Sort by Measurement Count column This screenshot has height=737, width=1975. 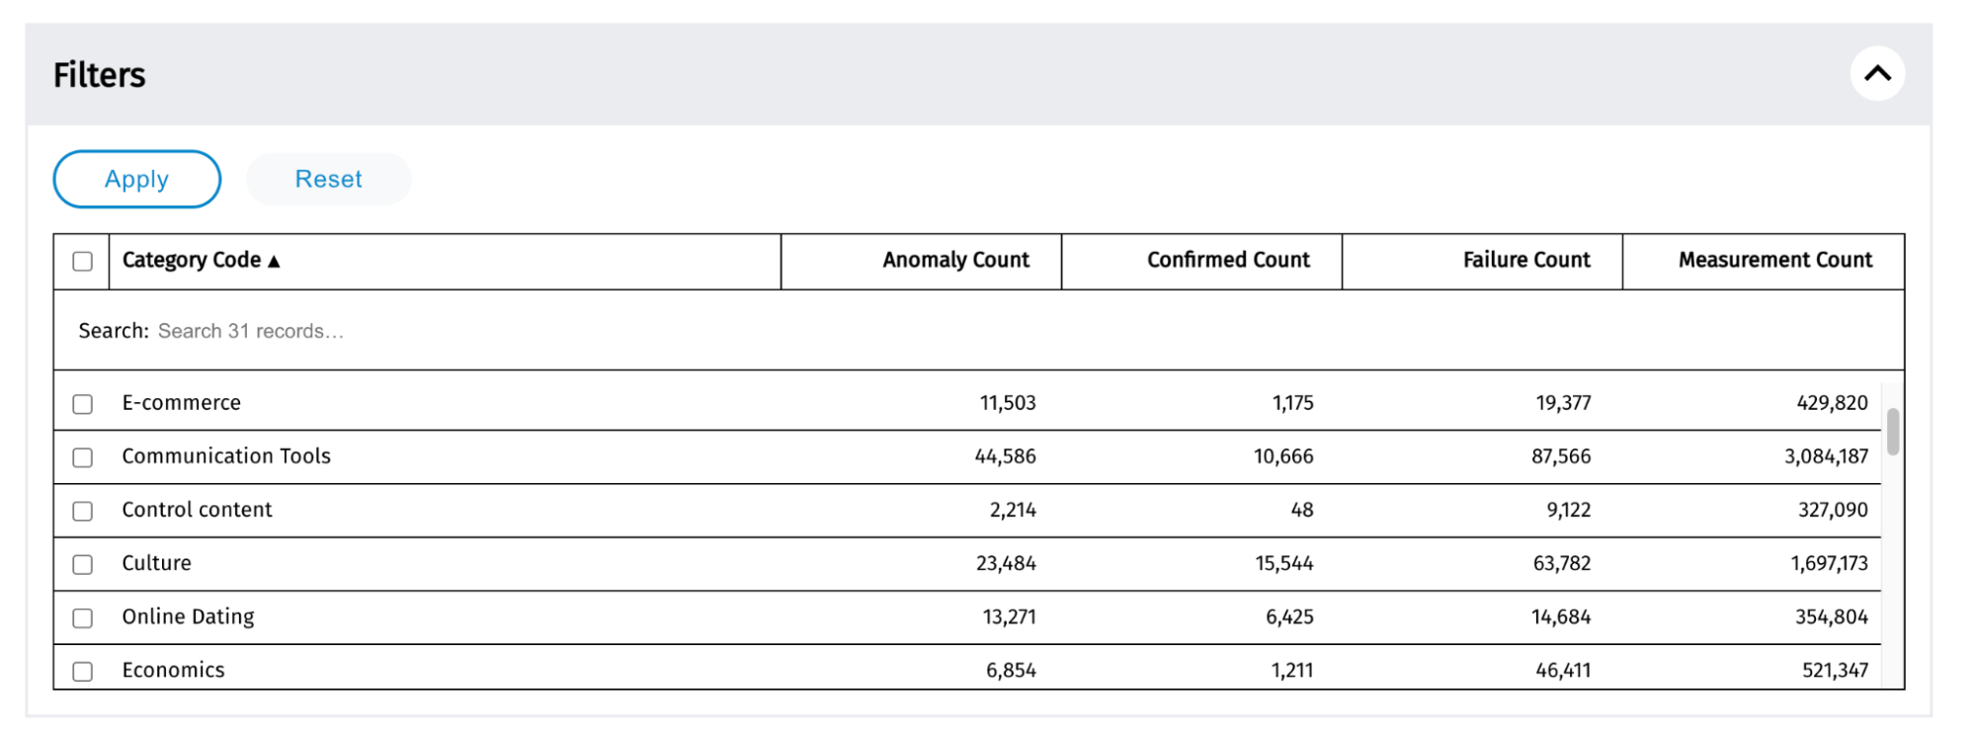click(x=1774, y=260)
